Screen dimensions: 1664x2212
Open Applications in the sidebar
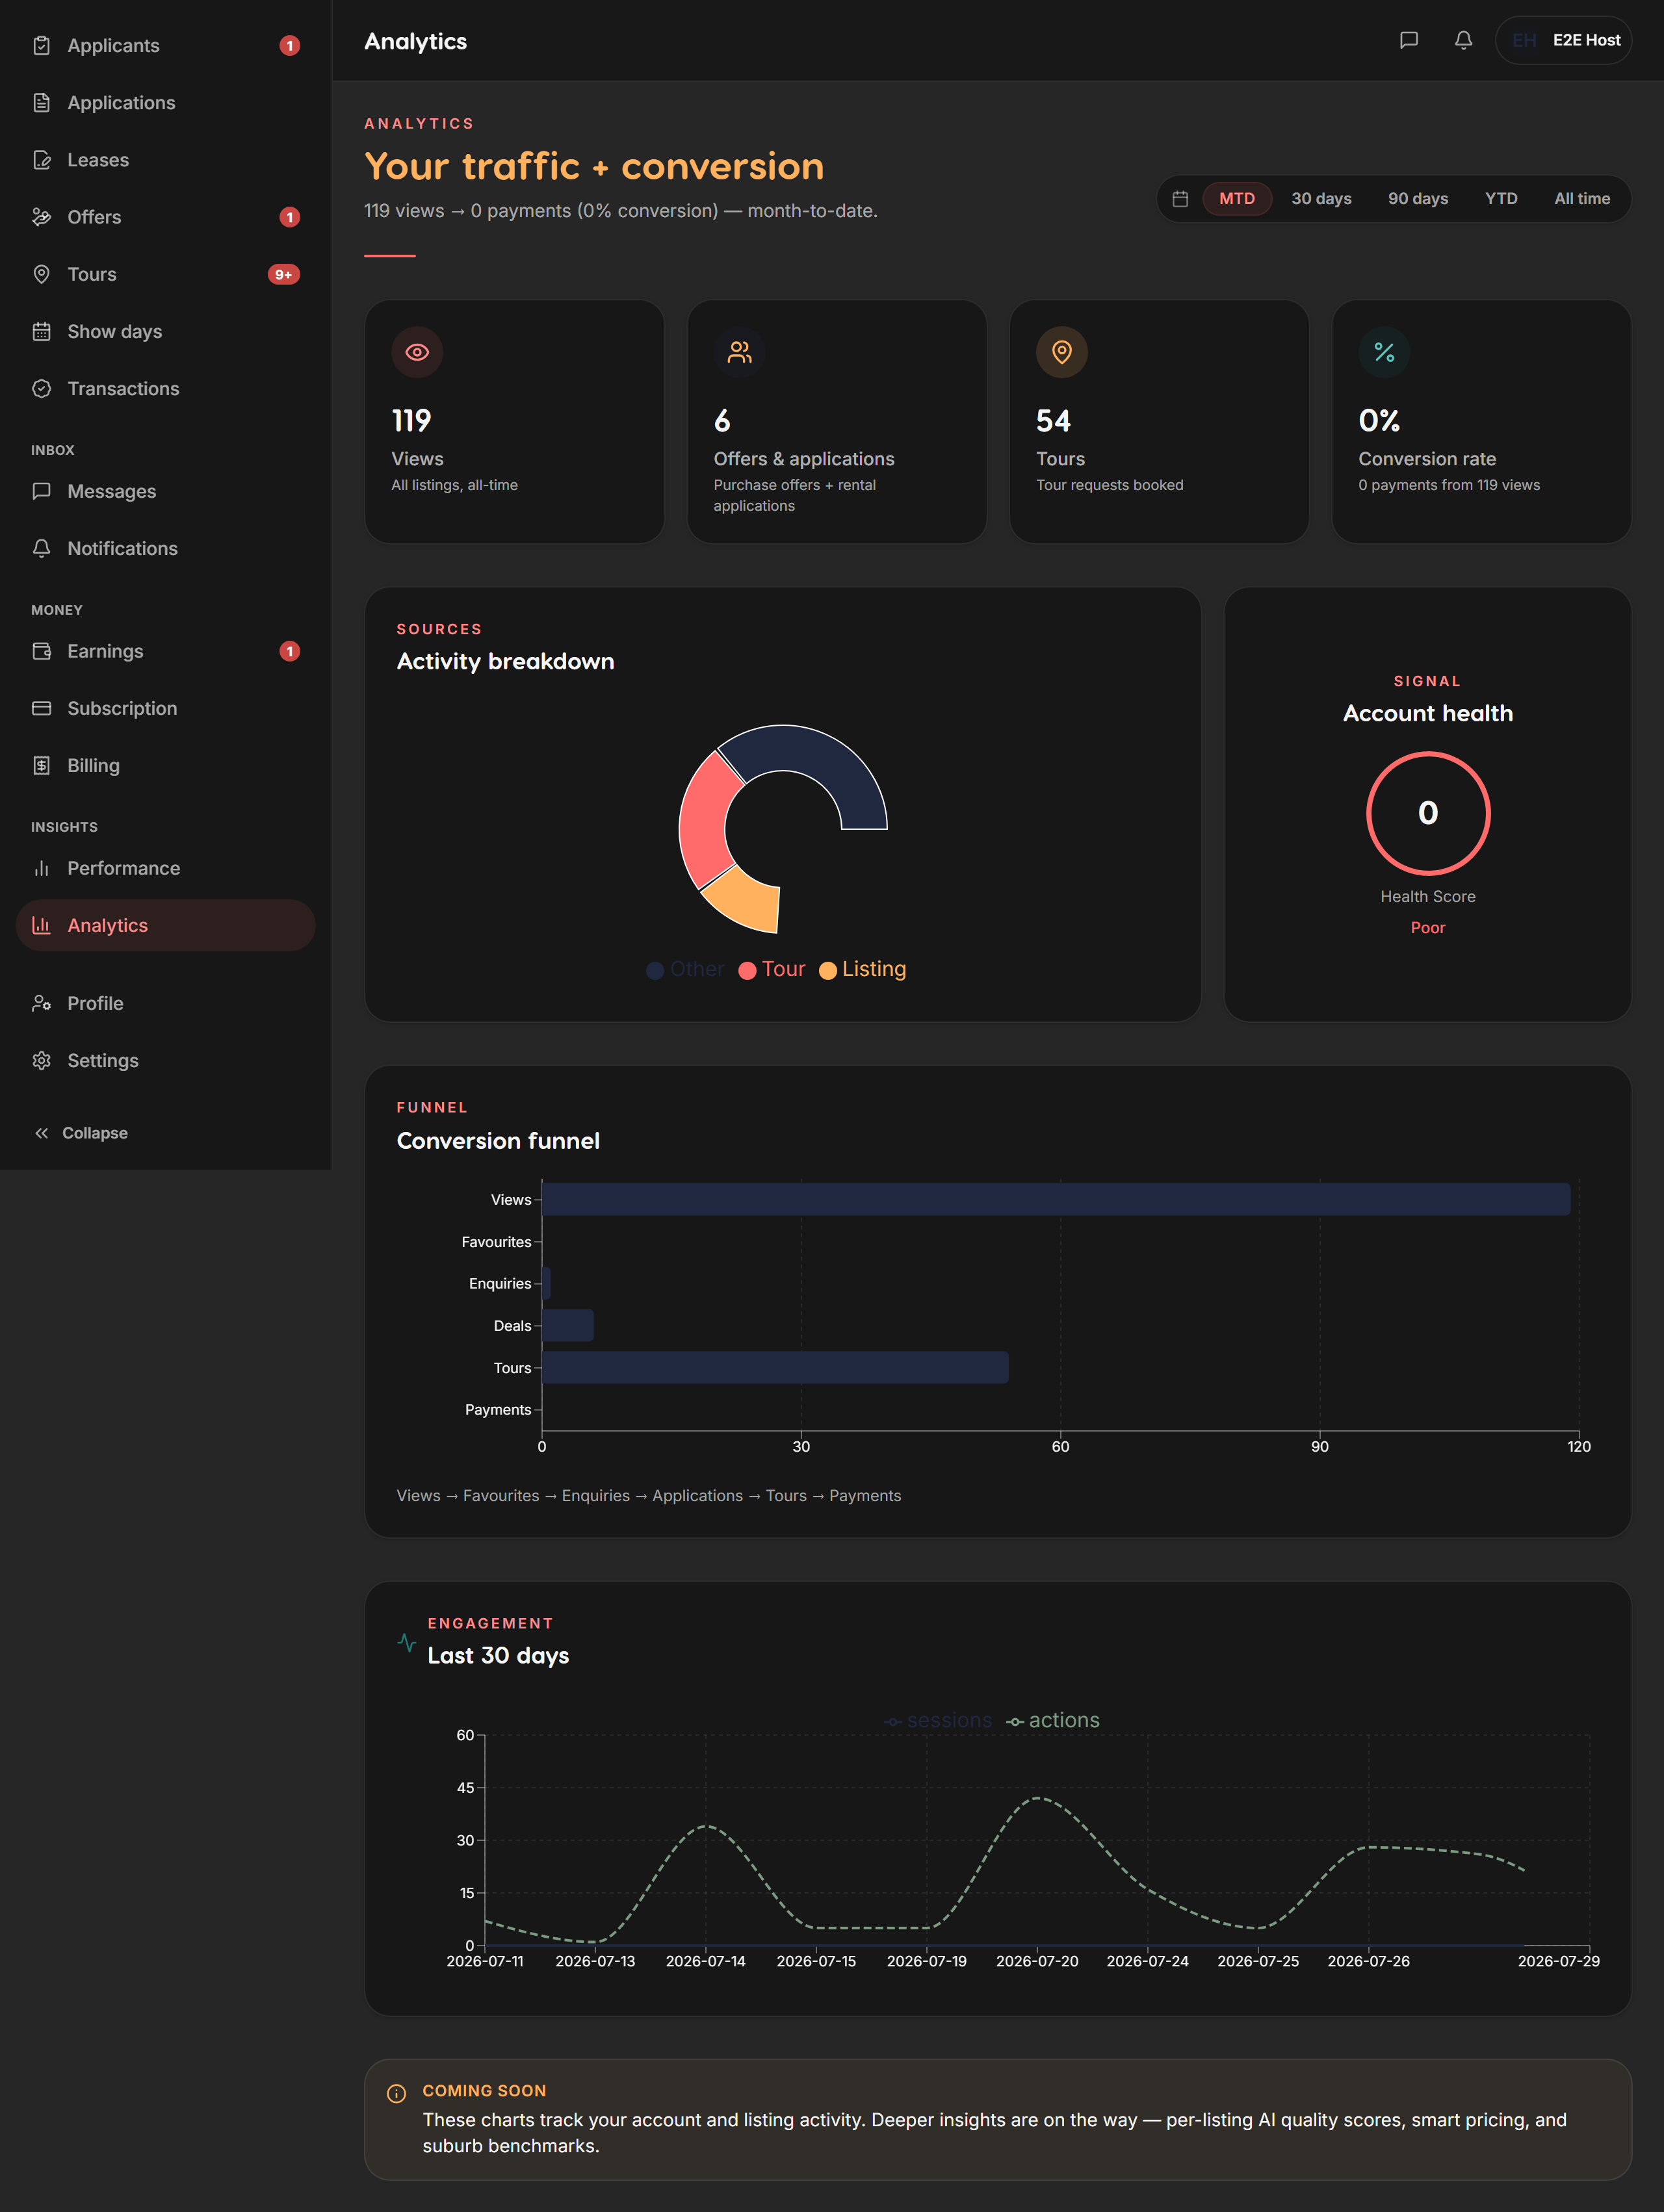click(165, 103)
